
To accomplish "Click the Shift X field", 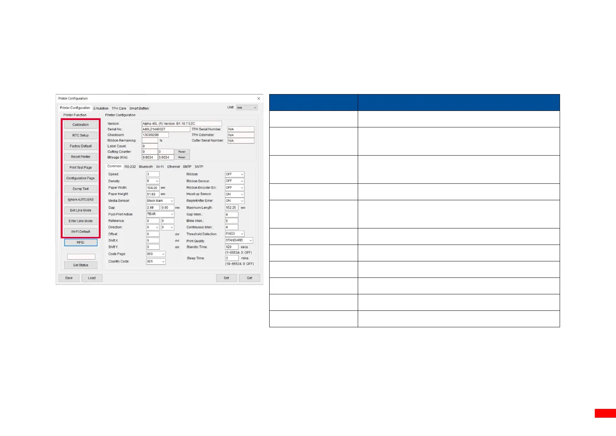I will click(x=153, y=241).
